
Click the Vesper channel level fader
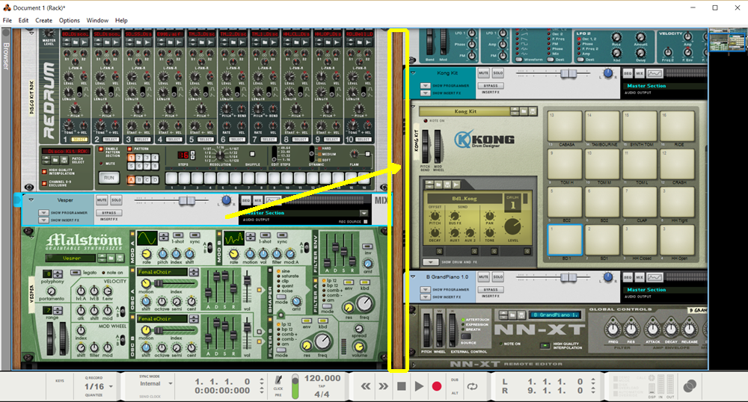pos(186,200)
